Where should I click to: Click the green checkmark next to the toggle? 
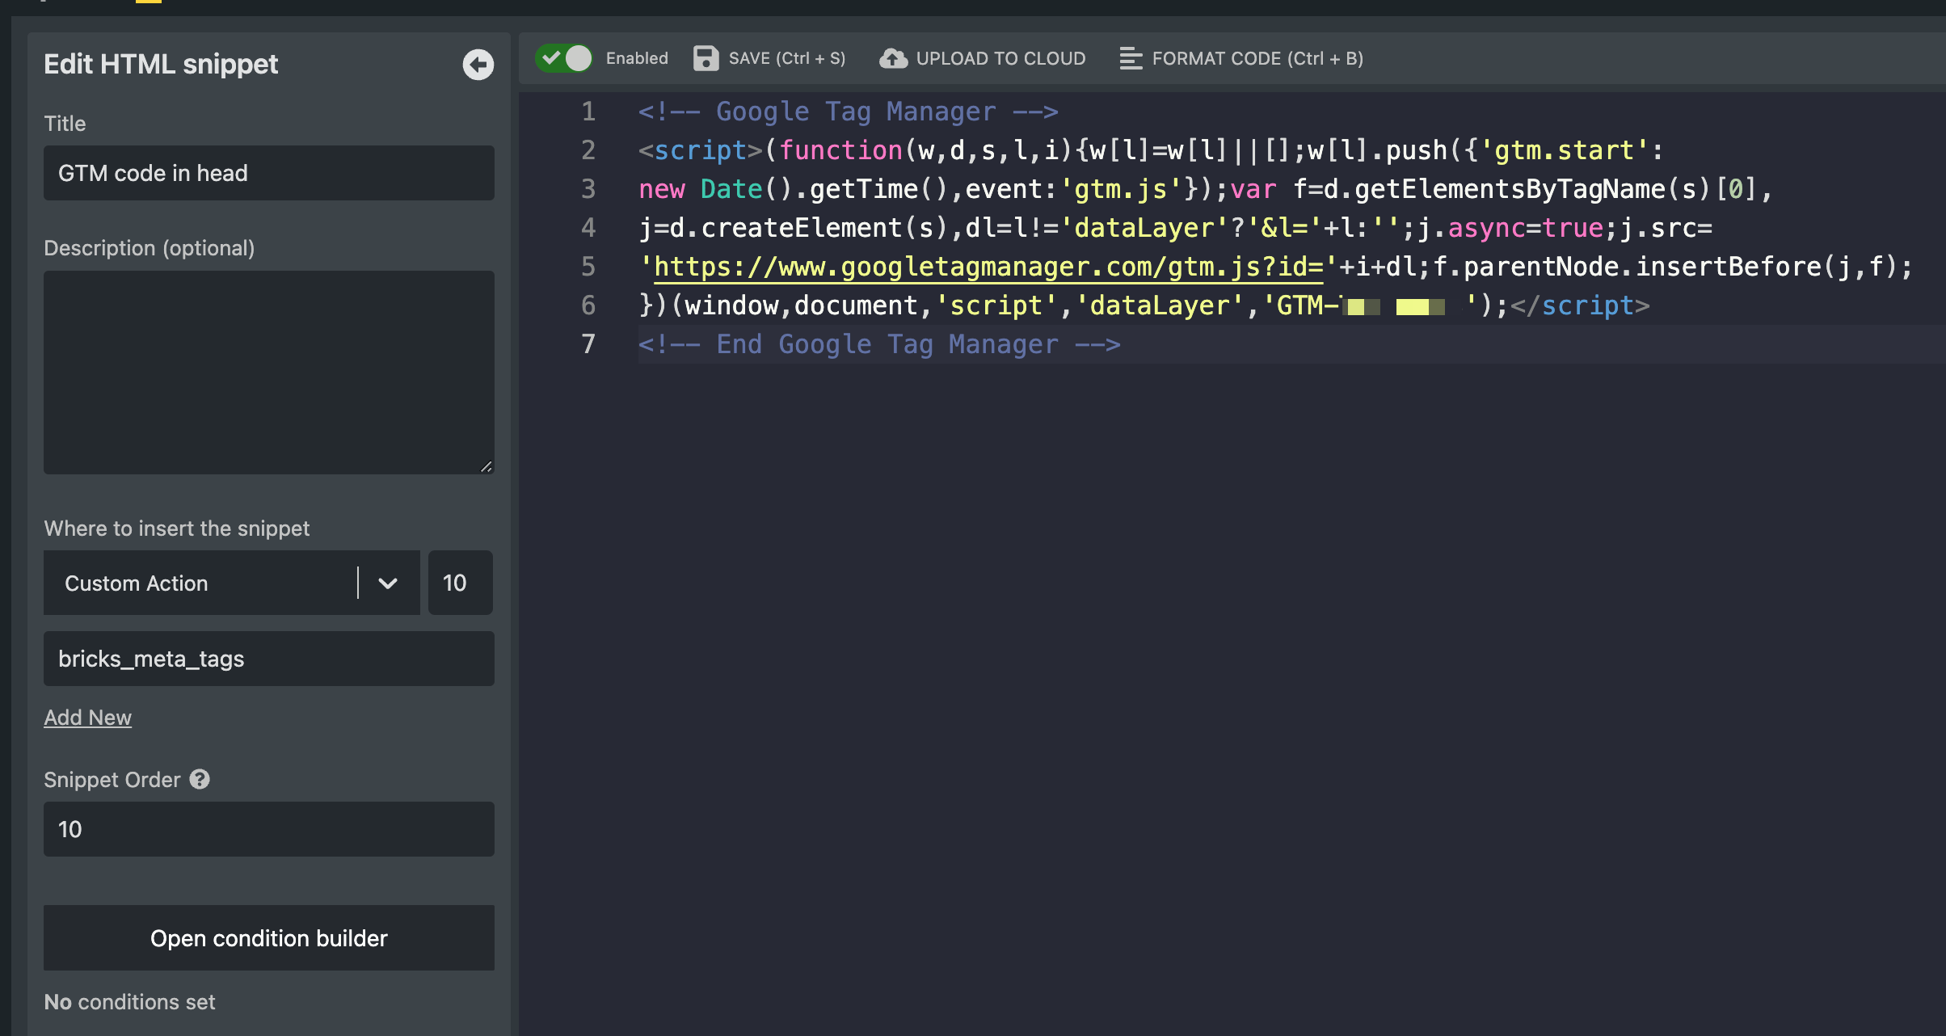(553, 57)
